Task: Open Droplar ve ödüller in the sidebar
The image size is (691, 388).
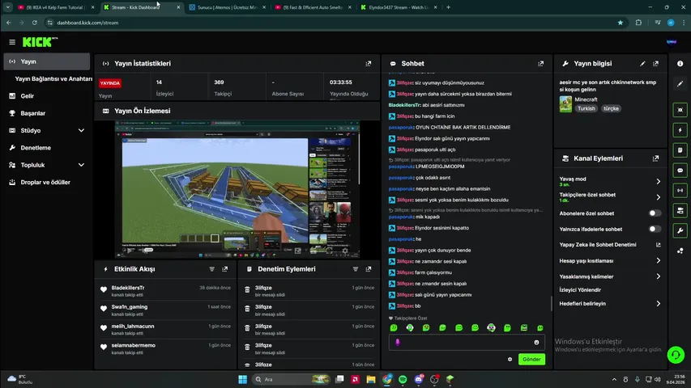Action: pos(46,182)
